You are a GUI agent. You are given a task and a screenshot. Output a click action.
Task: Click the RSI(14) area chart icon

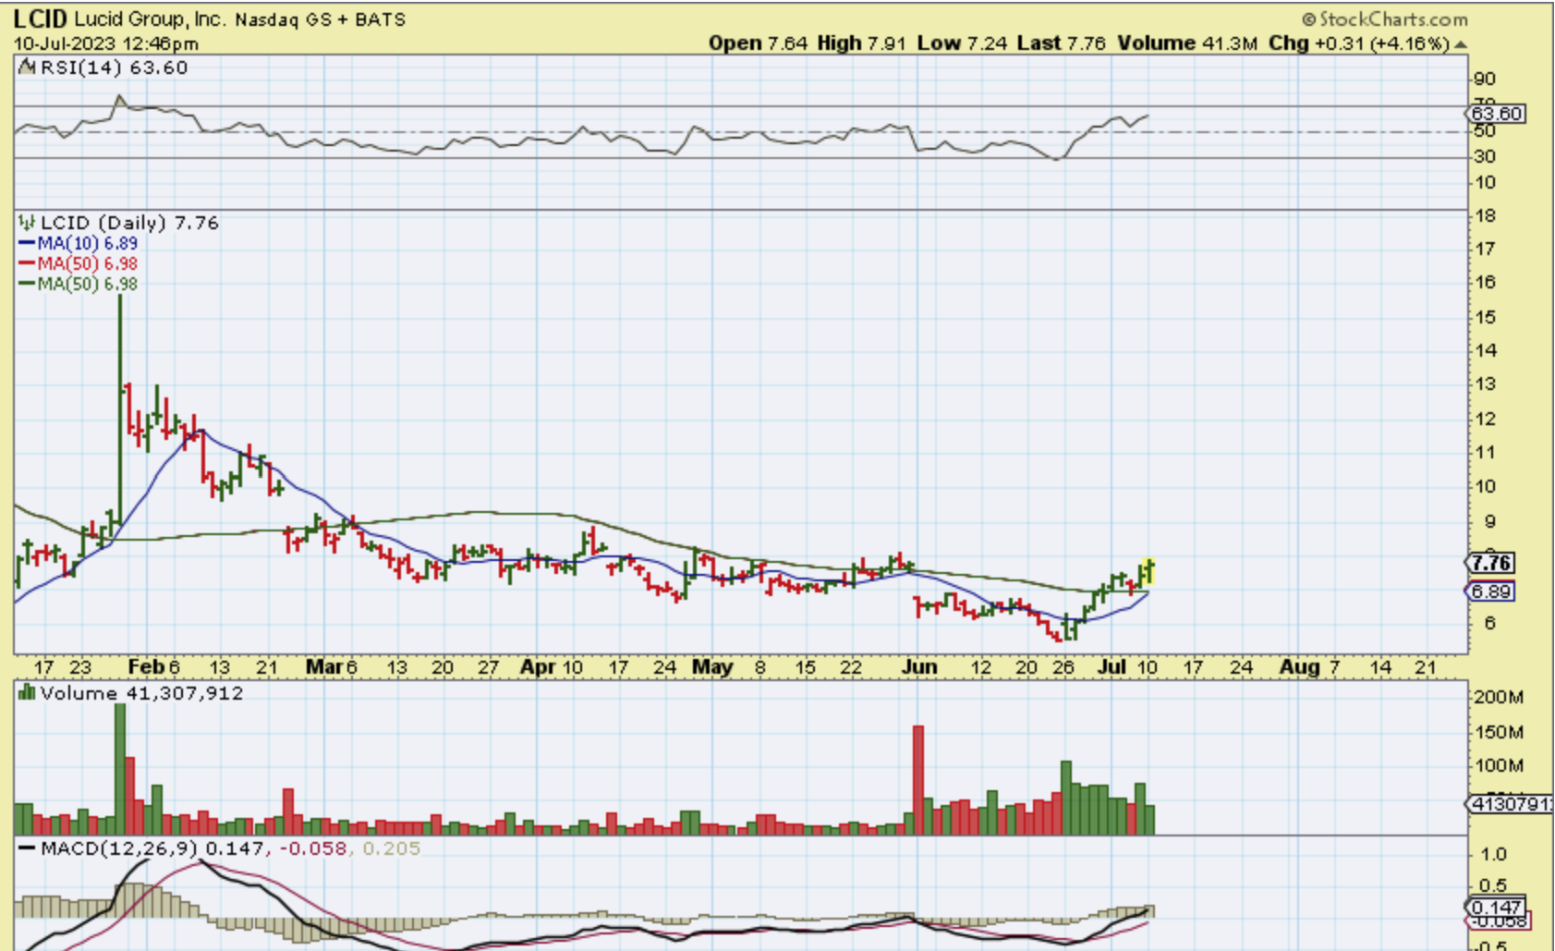point(27,67)
